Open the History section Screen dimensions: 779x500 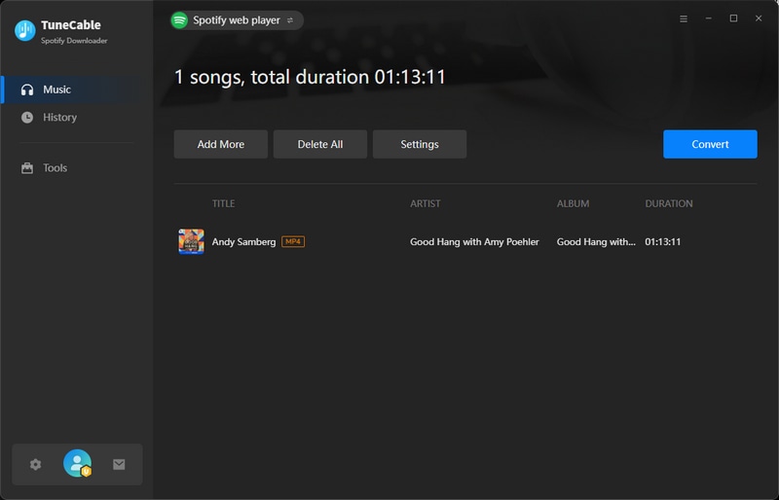[x=77, y=117]
